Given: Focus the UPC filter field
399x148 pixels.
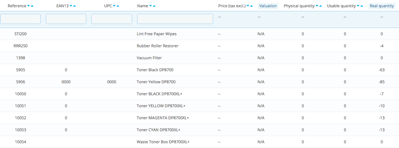Looking at the screenshot, I should click(x=111, y=19).
